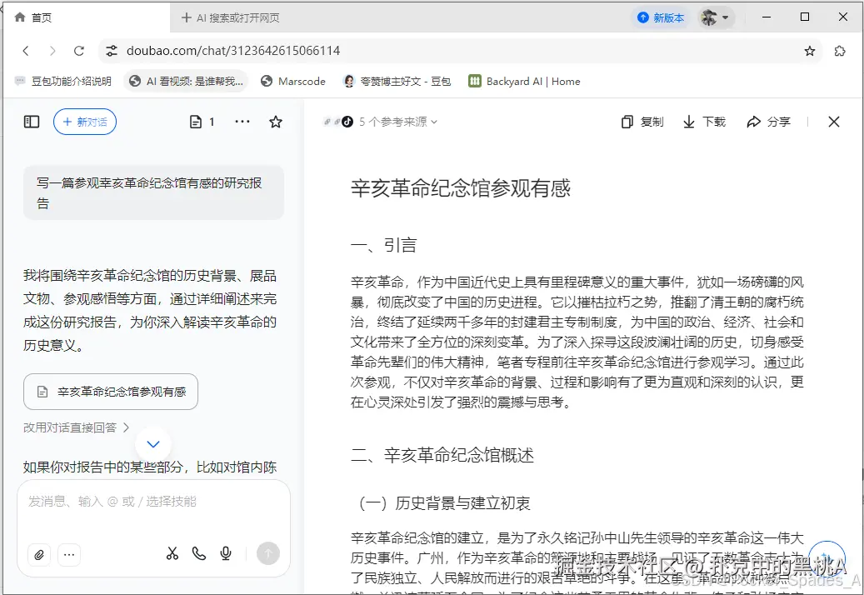This screenshot has width=864, height=595.
Task: Open Backyard AI | Home bookmark
Action: click(524, 81)
